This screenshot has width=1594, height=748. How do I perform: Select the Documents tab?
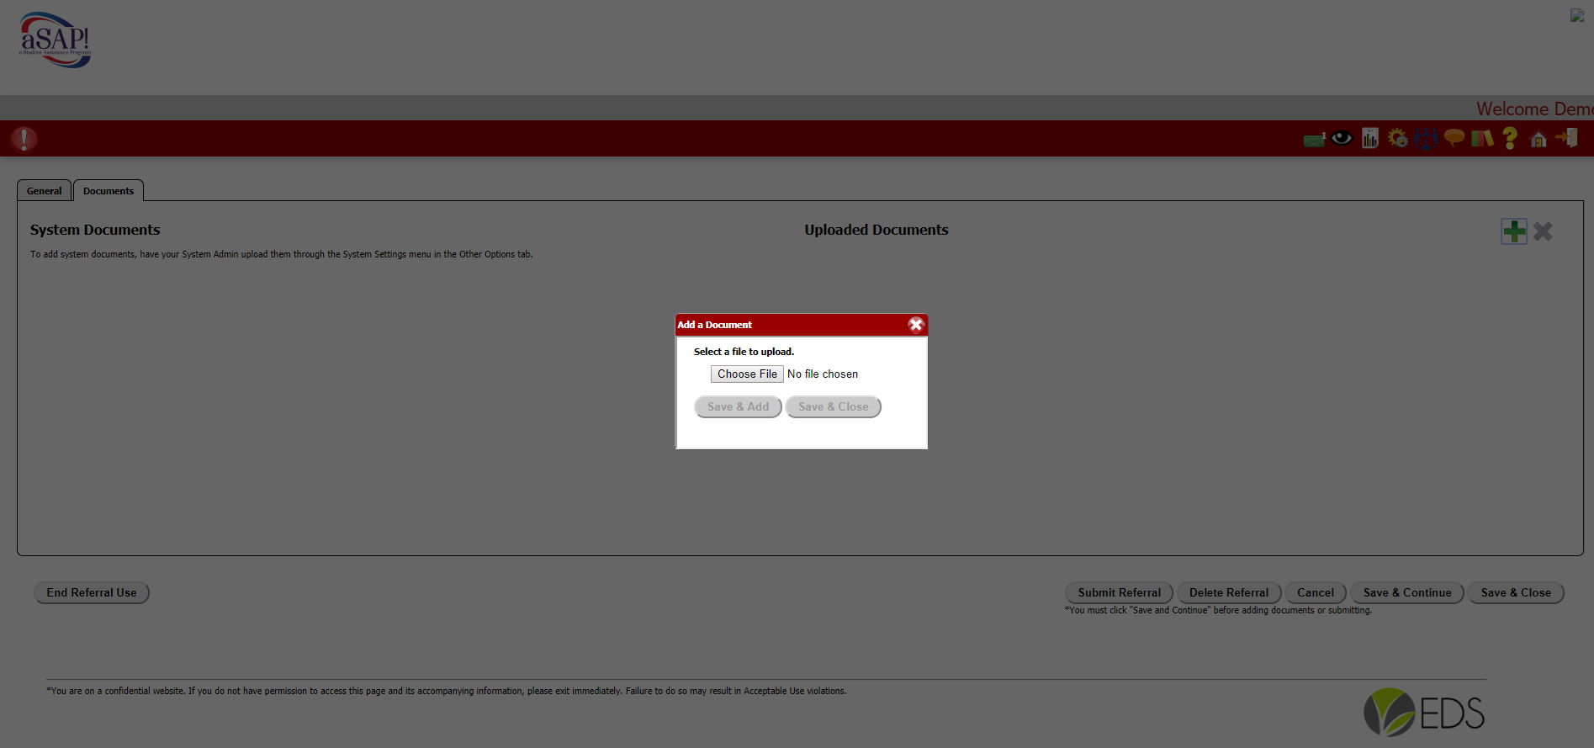(109, 191)
